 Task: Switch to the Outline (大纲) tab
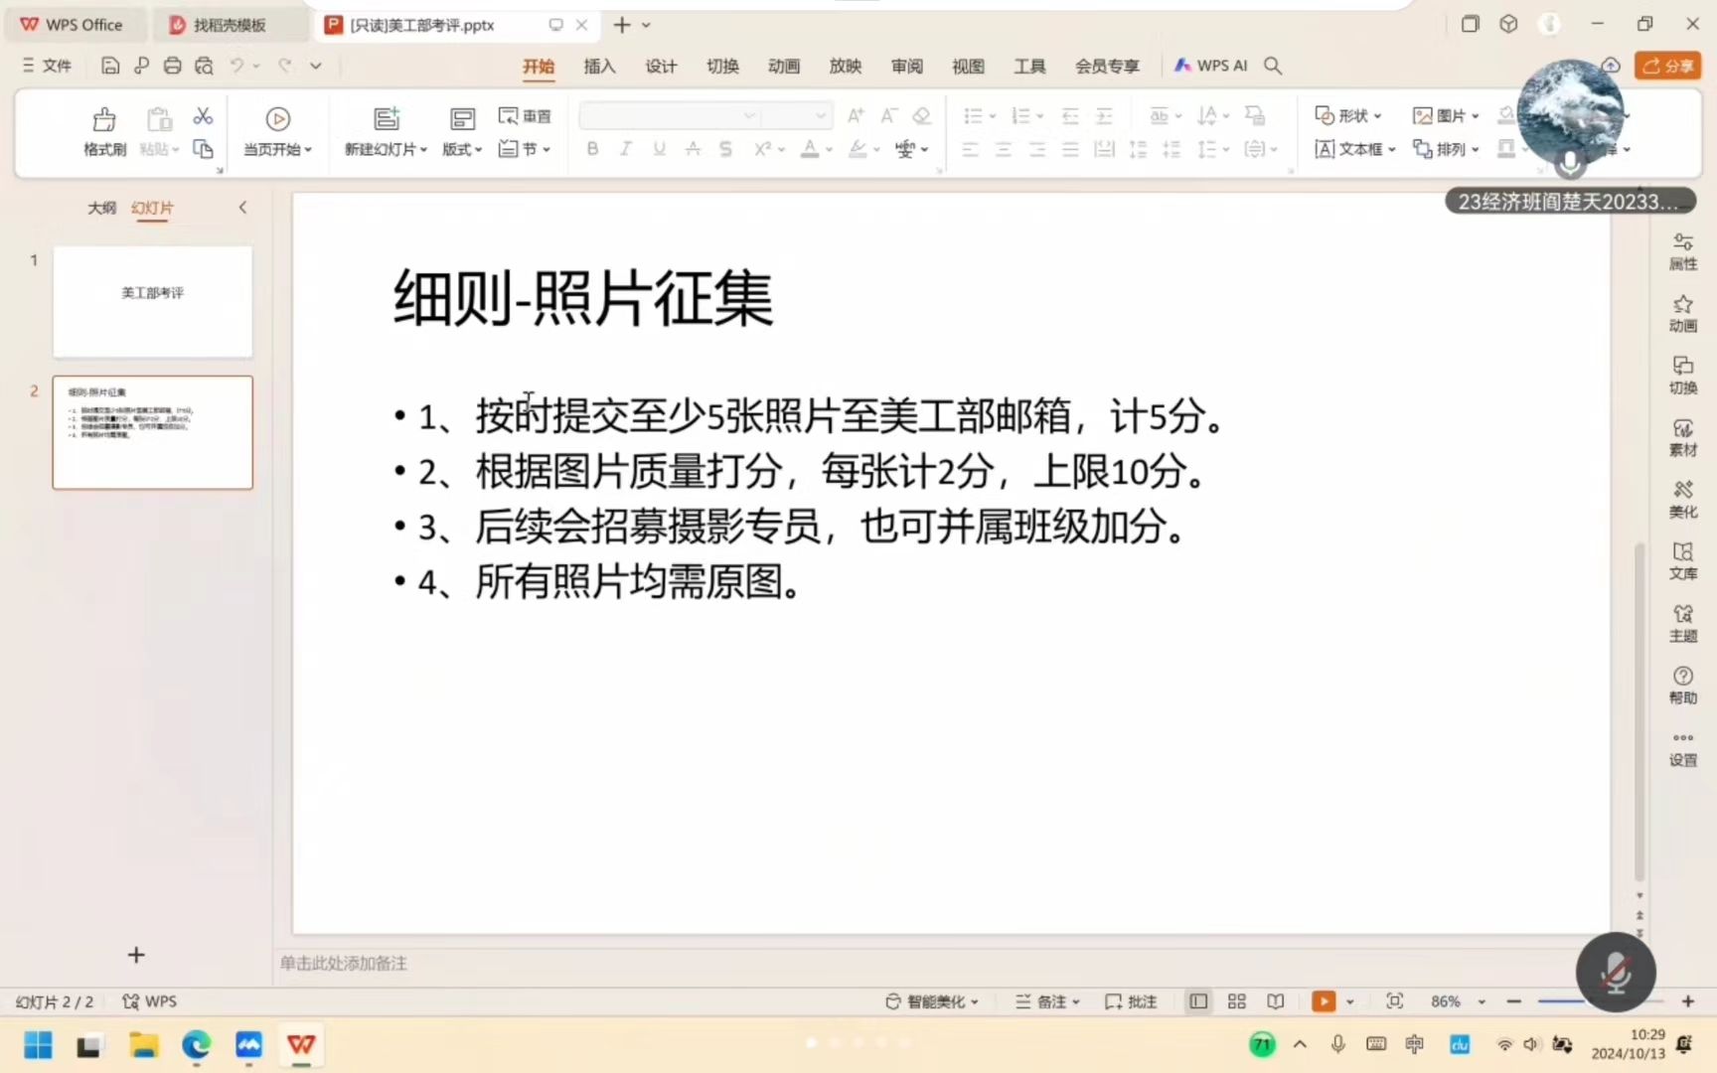click(101, 208)
